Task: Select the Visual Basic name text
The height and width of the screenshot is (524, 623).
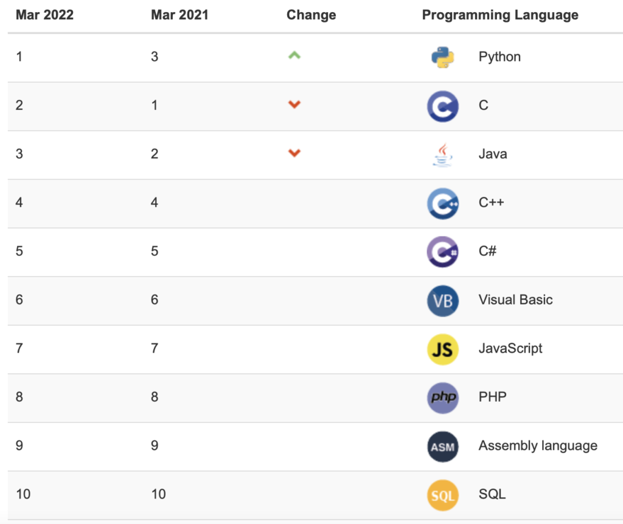Action: (515, 300)
